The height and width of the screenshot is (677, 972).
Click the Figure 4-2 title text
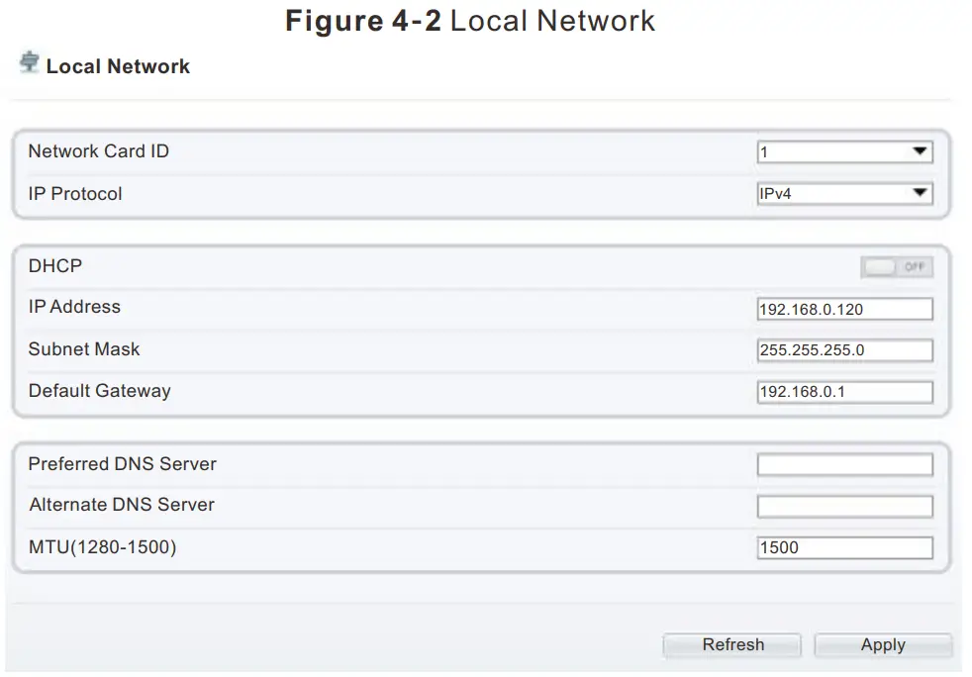[x=470, y=20]
